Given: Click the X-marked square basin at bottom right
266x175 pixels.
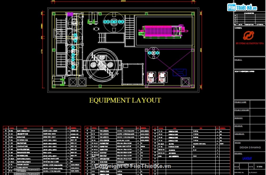Looking at the screenshot, I should [x=185, y=82].
